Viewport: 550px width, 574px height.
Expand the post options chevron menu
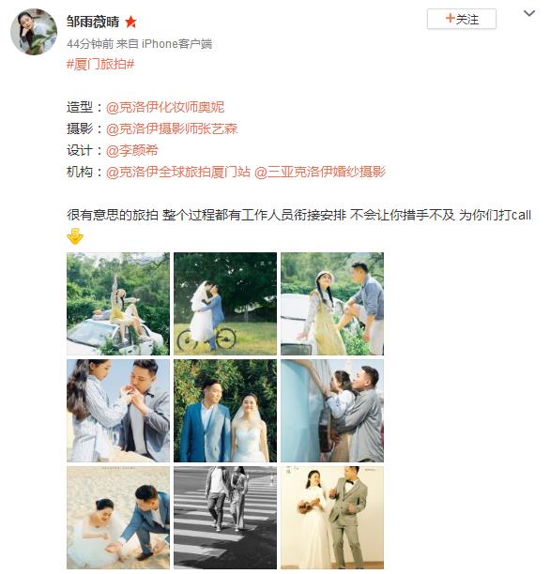pyautogui.click(x=529, y=14)
